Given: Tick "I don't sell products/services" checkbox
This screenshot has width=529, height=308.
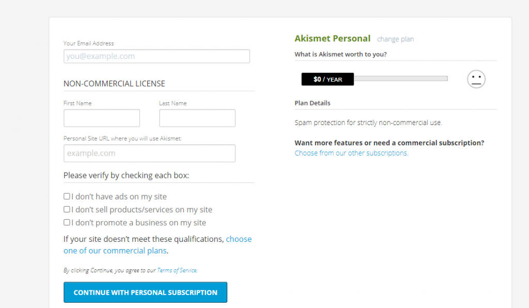Looking at the screenshot, I should point(67,209).
